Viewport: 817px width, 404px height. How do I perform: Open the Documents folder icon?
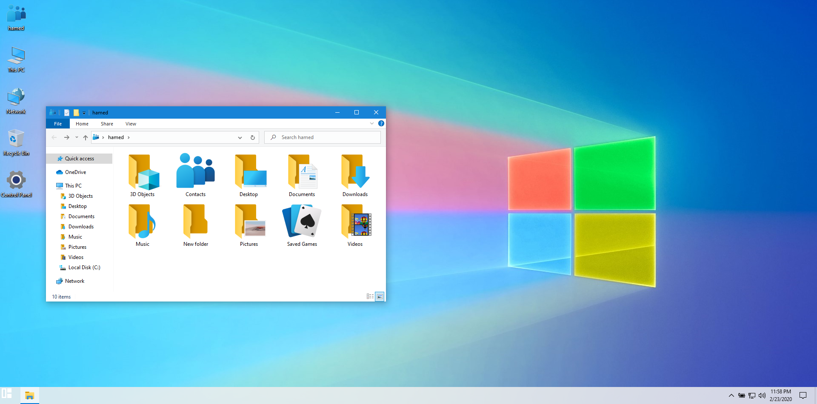coord(302,172)
